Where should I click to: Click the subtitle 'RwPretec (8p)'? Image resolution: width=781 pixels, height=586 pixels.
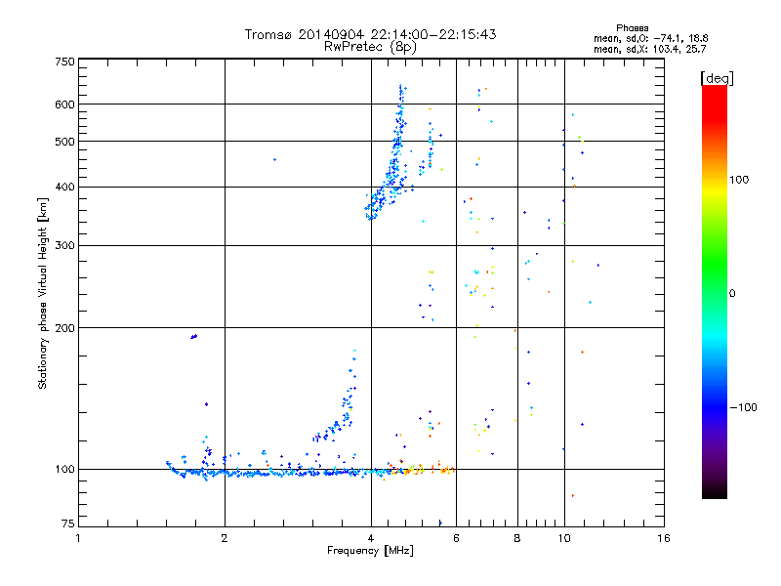[x=370, y=47]
